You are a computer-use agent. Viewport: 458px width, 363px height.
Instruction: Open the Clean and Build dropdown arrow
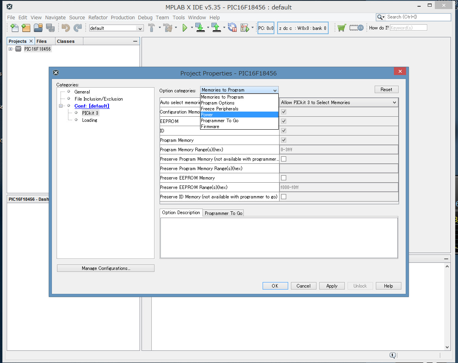pyautogui.click(x=176, y=28)
